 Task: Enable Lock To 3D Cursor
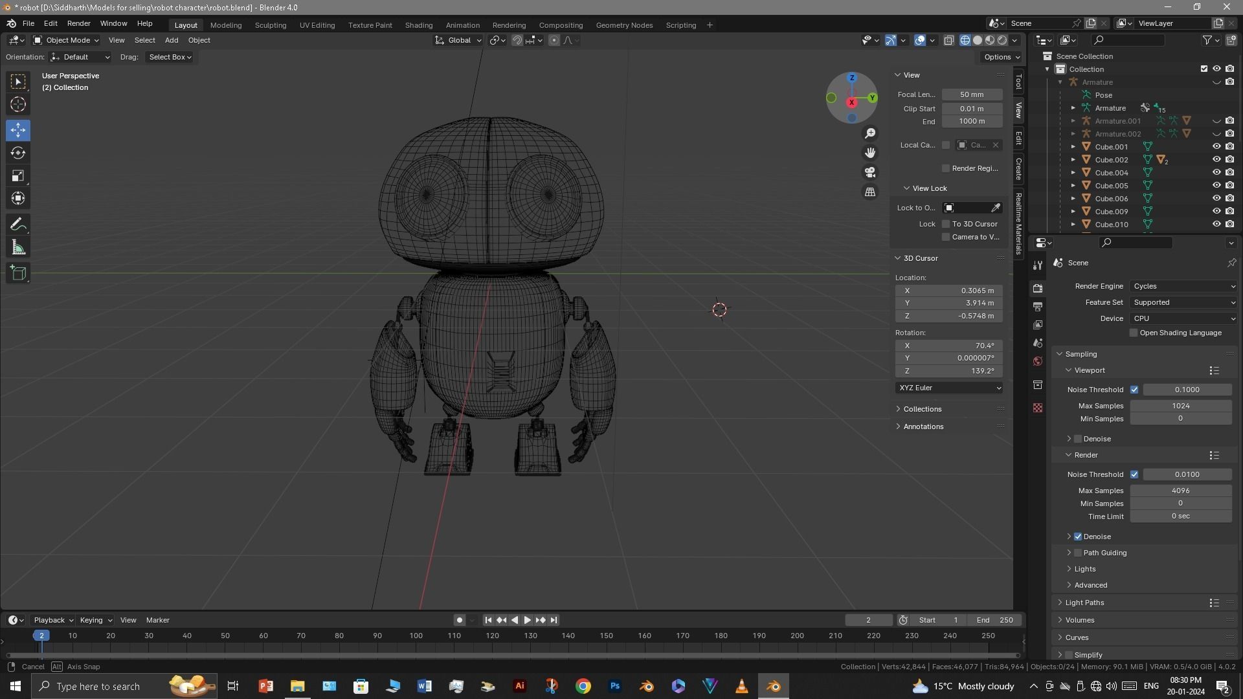946,224
